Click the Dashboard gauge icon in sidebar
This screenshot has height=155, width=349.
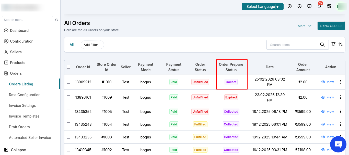click(6, 31)
